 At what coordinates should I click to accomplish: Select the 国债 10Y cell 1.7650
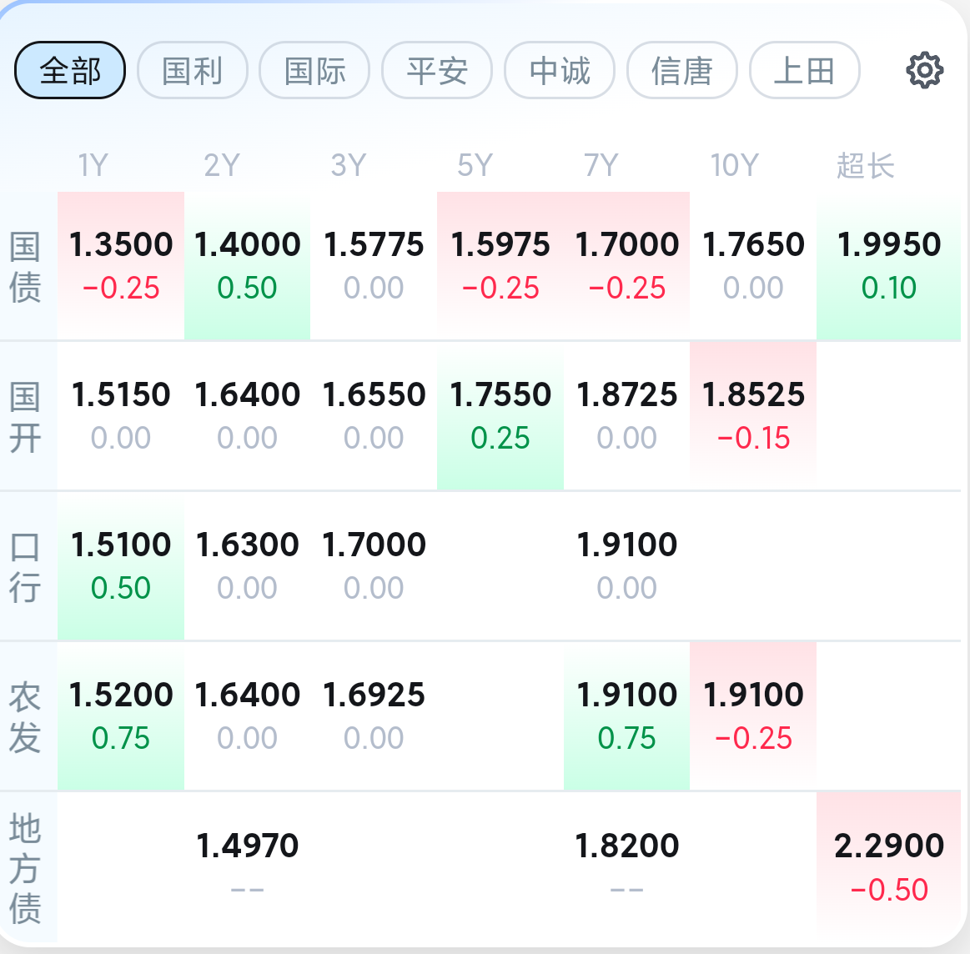point(753,265)
